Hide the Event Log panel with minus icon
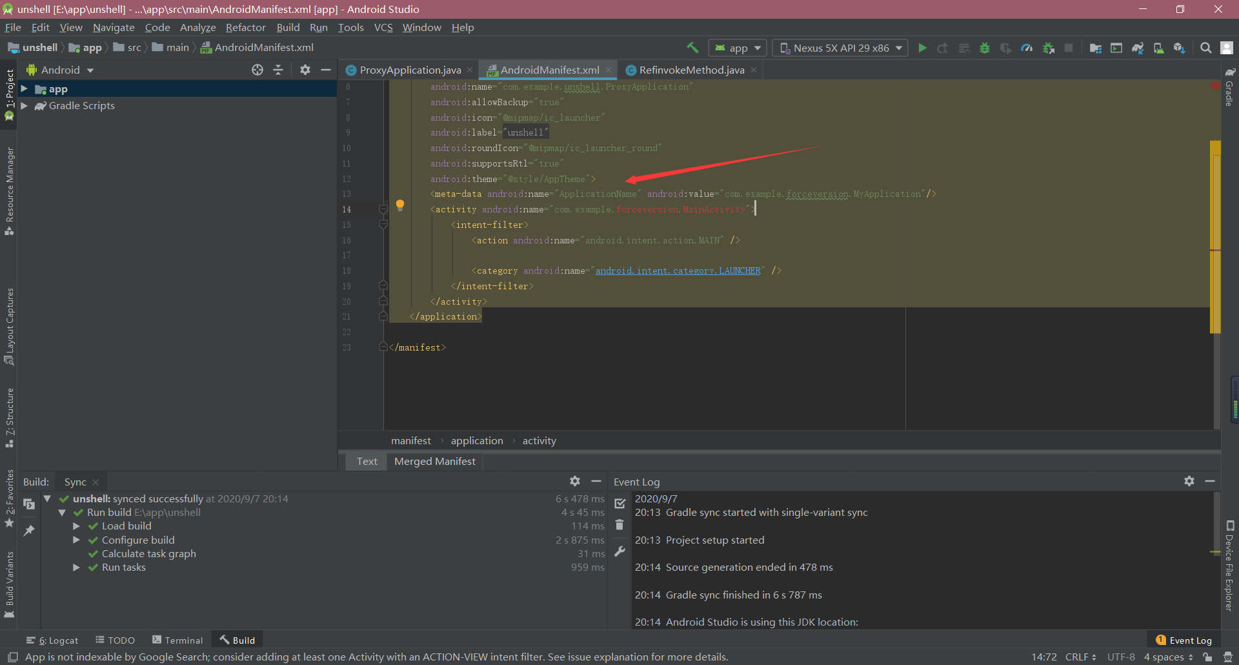Screen dimensions: 1239x665 point(1210,481)
